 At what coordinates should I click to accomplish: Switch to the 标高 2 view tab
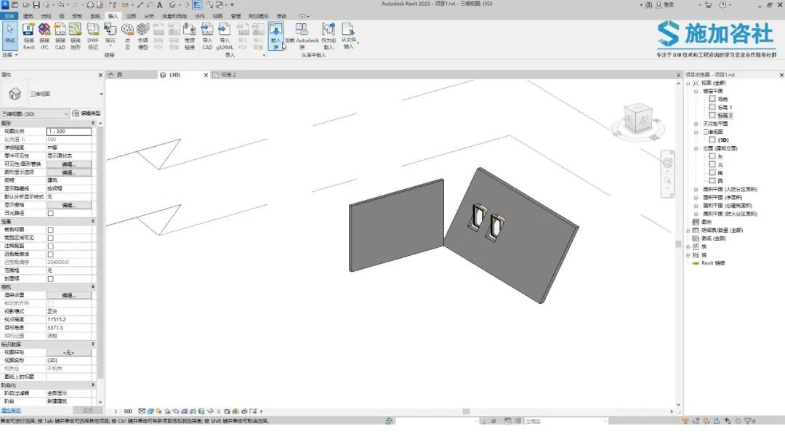coord(228,75)
